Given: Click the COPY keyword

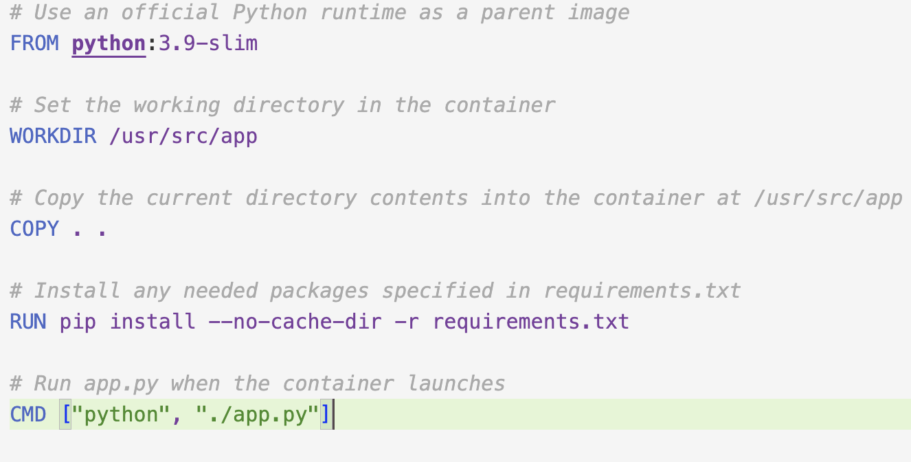Looking at the screenshot, I should (x=34, y=229).
